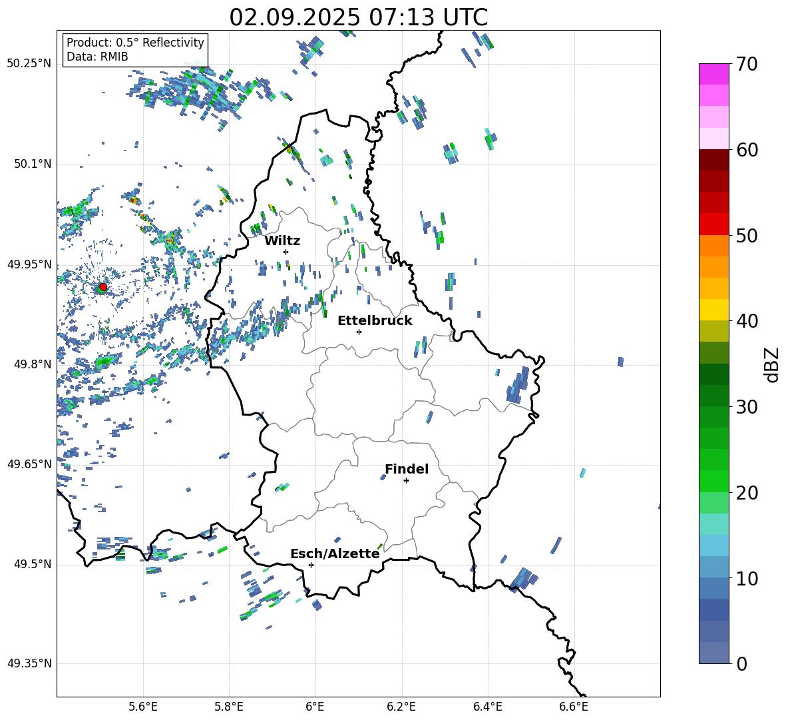This screenshot has height=720, width=788.
Task: Click the 70 colorbar tick label
Action: click(x=747, y=64)
